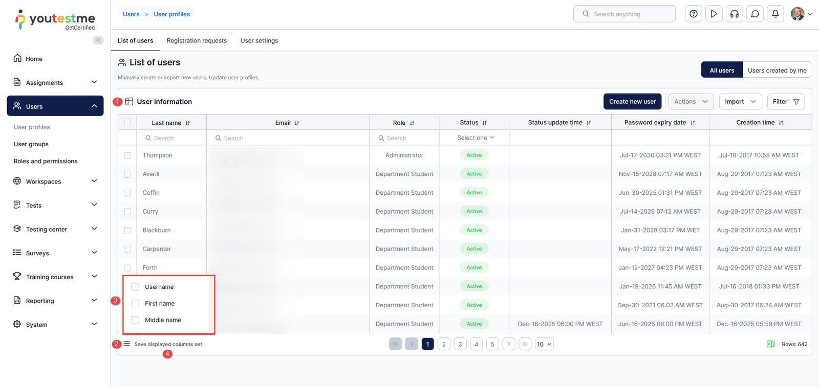Check the Middle name column option
Viewport: 819px width, 387px height.
click(136, 320)
